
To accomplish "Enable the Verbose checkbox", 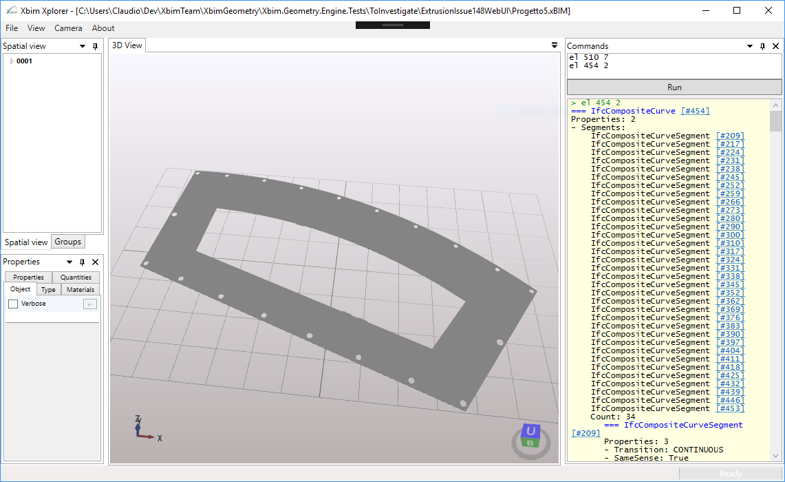I will [x=12, y=303].
